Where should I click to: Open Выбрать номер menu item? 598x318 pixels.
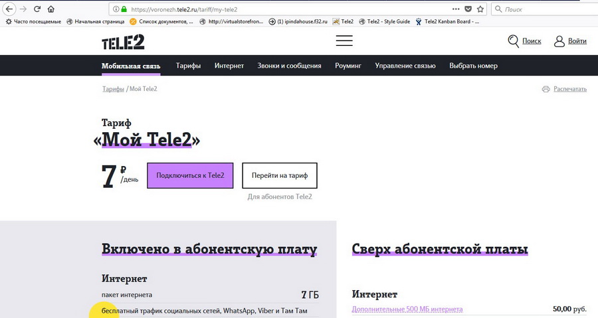click(x=473, y=66)
